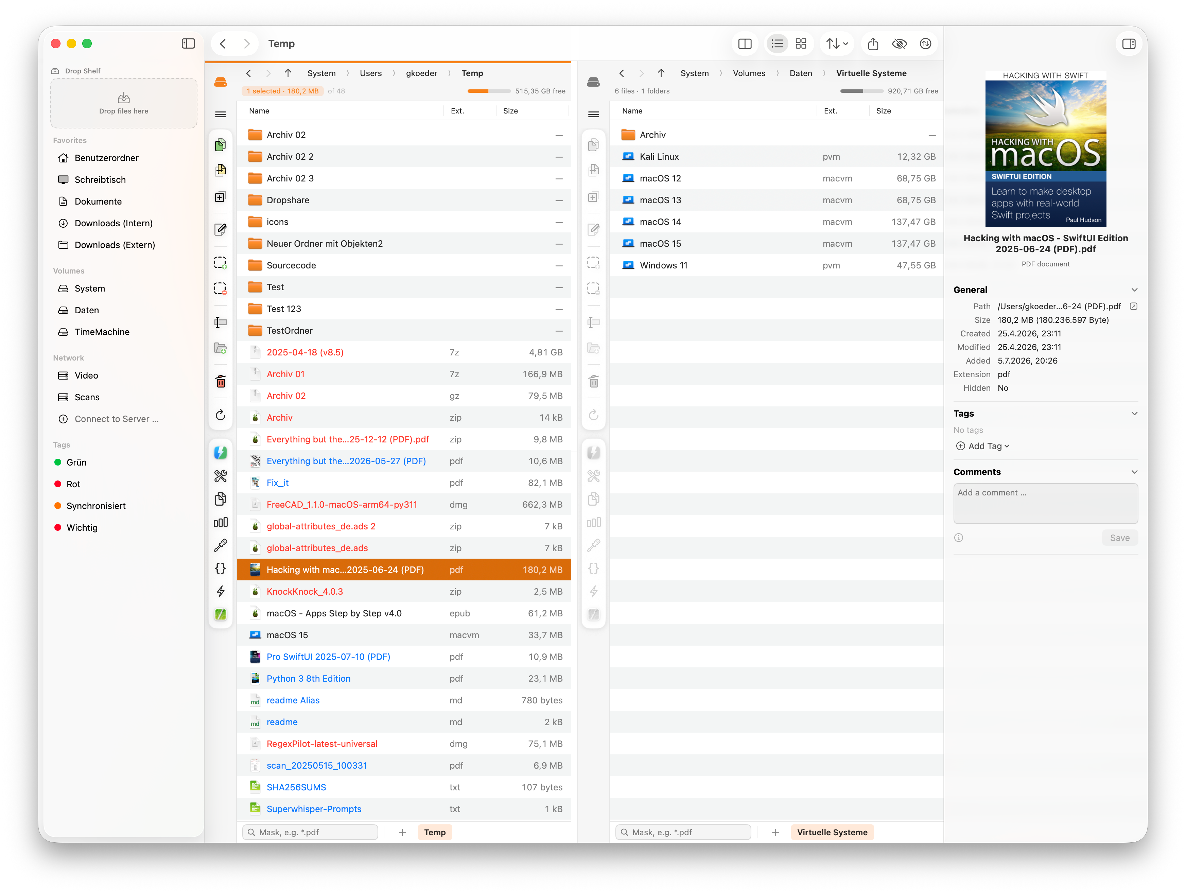Open the TimeMachine volume in the sidebar
The image size is (1186, 893).
102,332
